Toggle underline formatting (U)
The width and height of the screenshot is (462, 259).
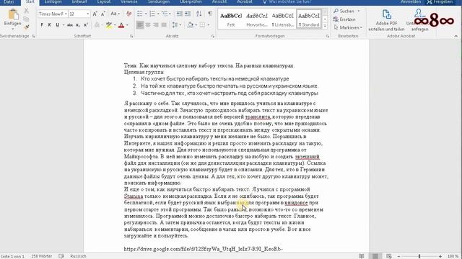point(58,25)
